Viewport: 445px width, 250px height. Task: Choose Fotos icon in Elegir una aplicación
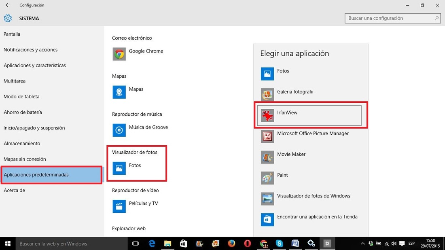[267, 74]
